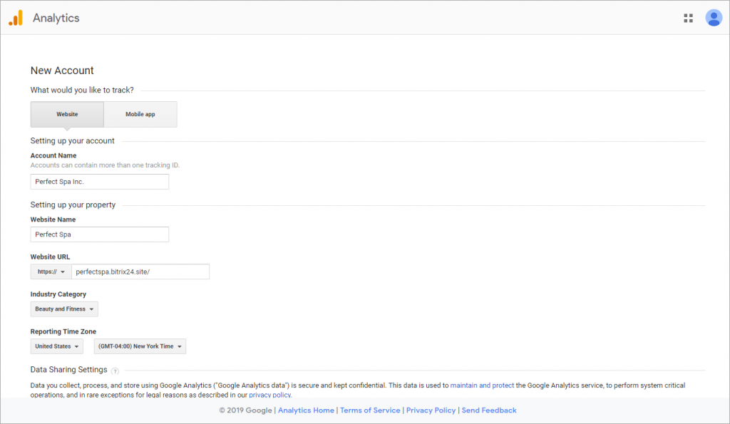Open the user account avatar
Viewport: 730px width, 424px height.
pos(713,18)
